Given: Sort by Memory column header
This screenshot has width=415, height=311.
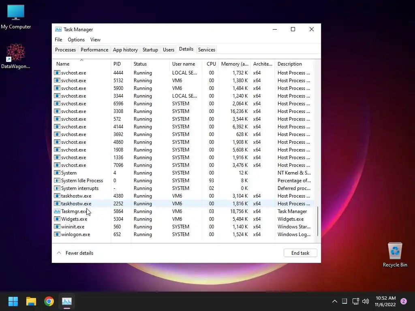Looking at the screenshot, I should [x=235, y=64].
